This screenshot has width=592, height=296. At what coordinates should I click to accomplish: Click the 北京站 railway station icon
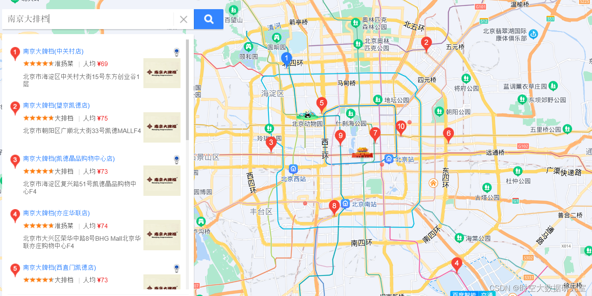click(389, 159)
